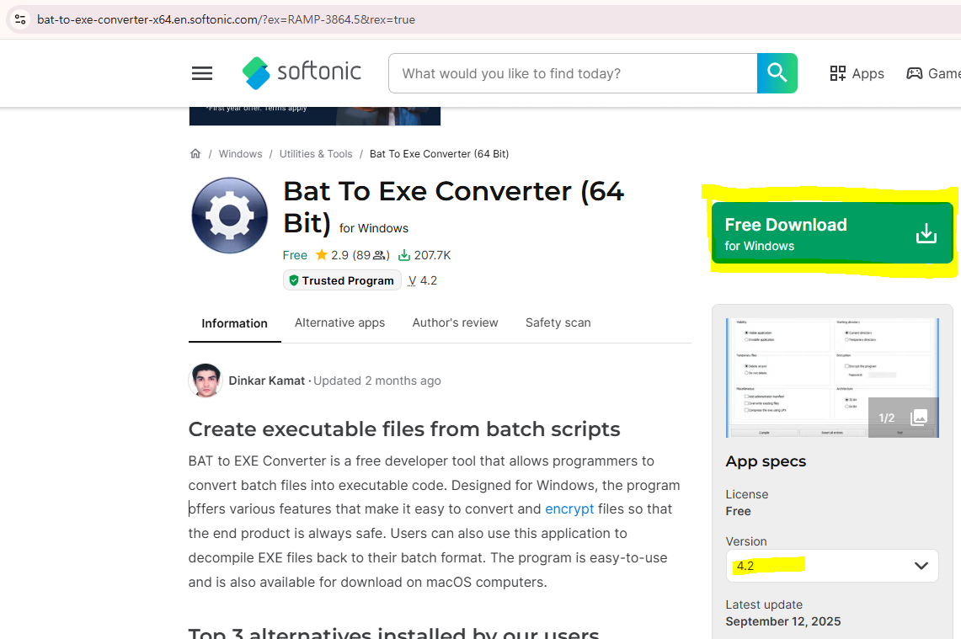This screenshot has width=961, height=639.
Task: Click the author name Dinkar Kamat
Action: [267, 381]
